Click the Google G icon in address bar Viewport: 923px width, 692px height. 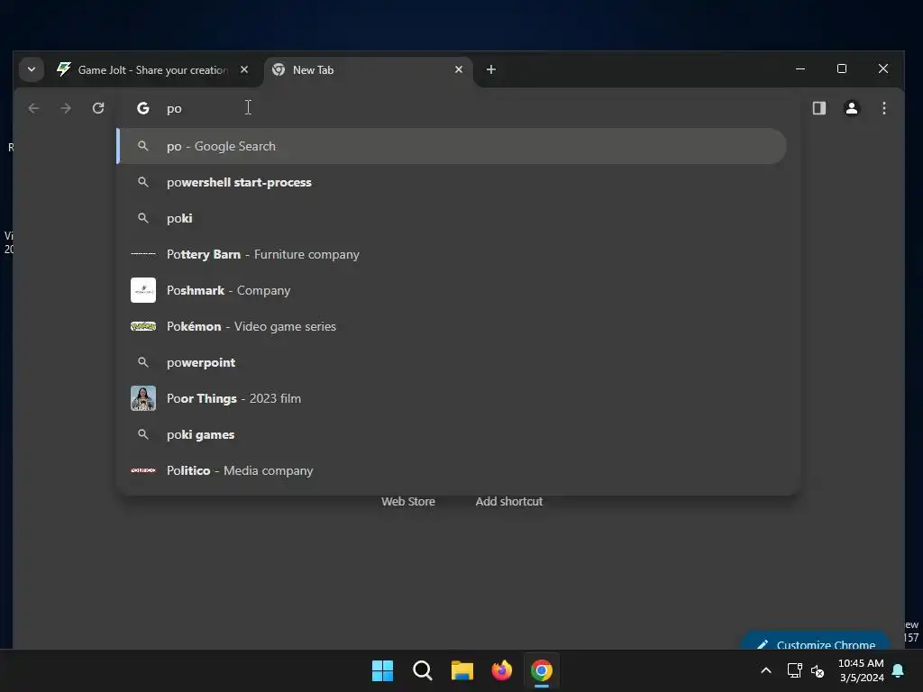[x=143, y=108]
